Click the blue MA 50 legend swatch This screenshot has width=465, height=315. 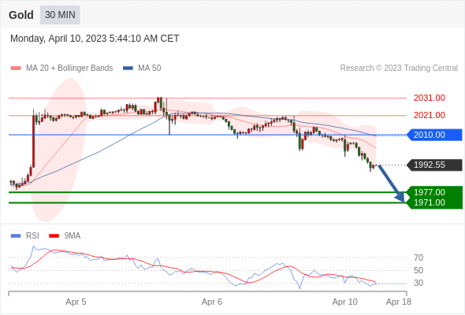128,69
